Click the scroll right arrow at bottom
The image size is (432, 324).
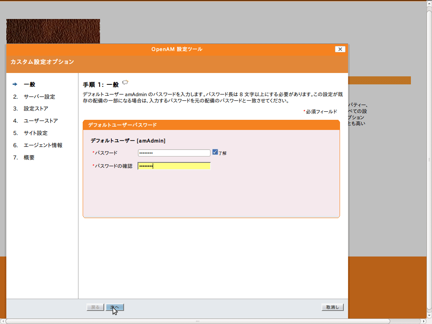[x=424, y=321]
